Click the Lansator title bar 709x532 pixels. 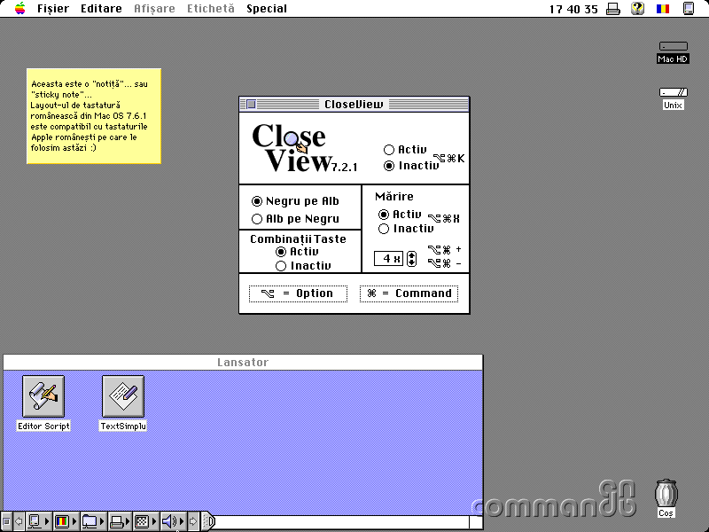[243, 363]
